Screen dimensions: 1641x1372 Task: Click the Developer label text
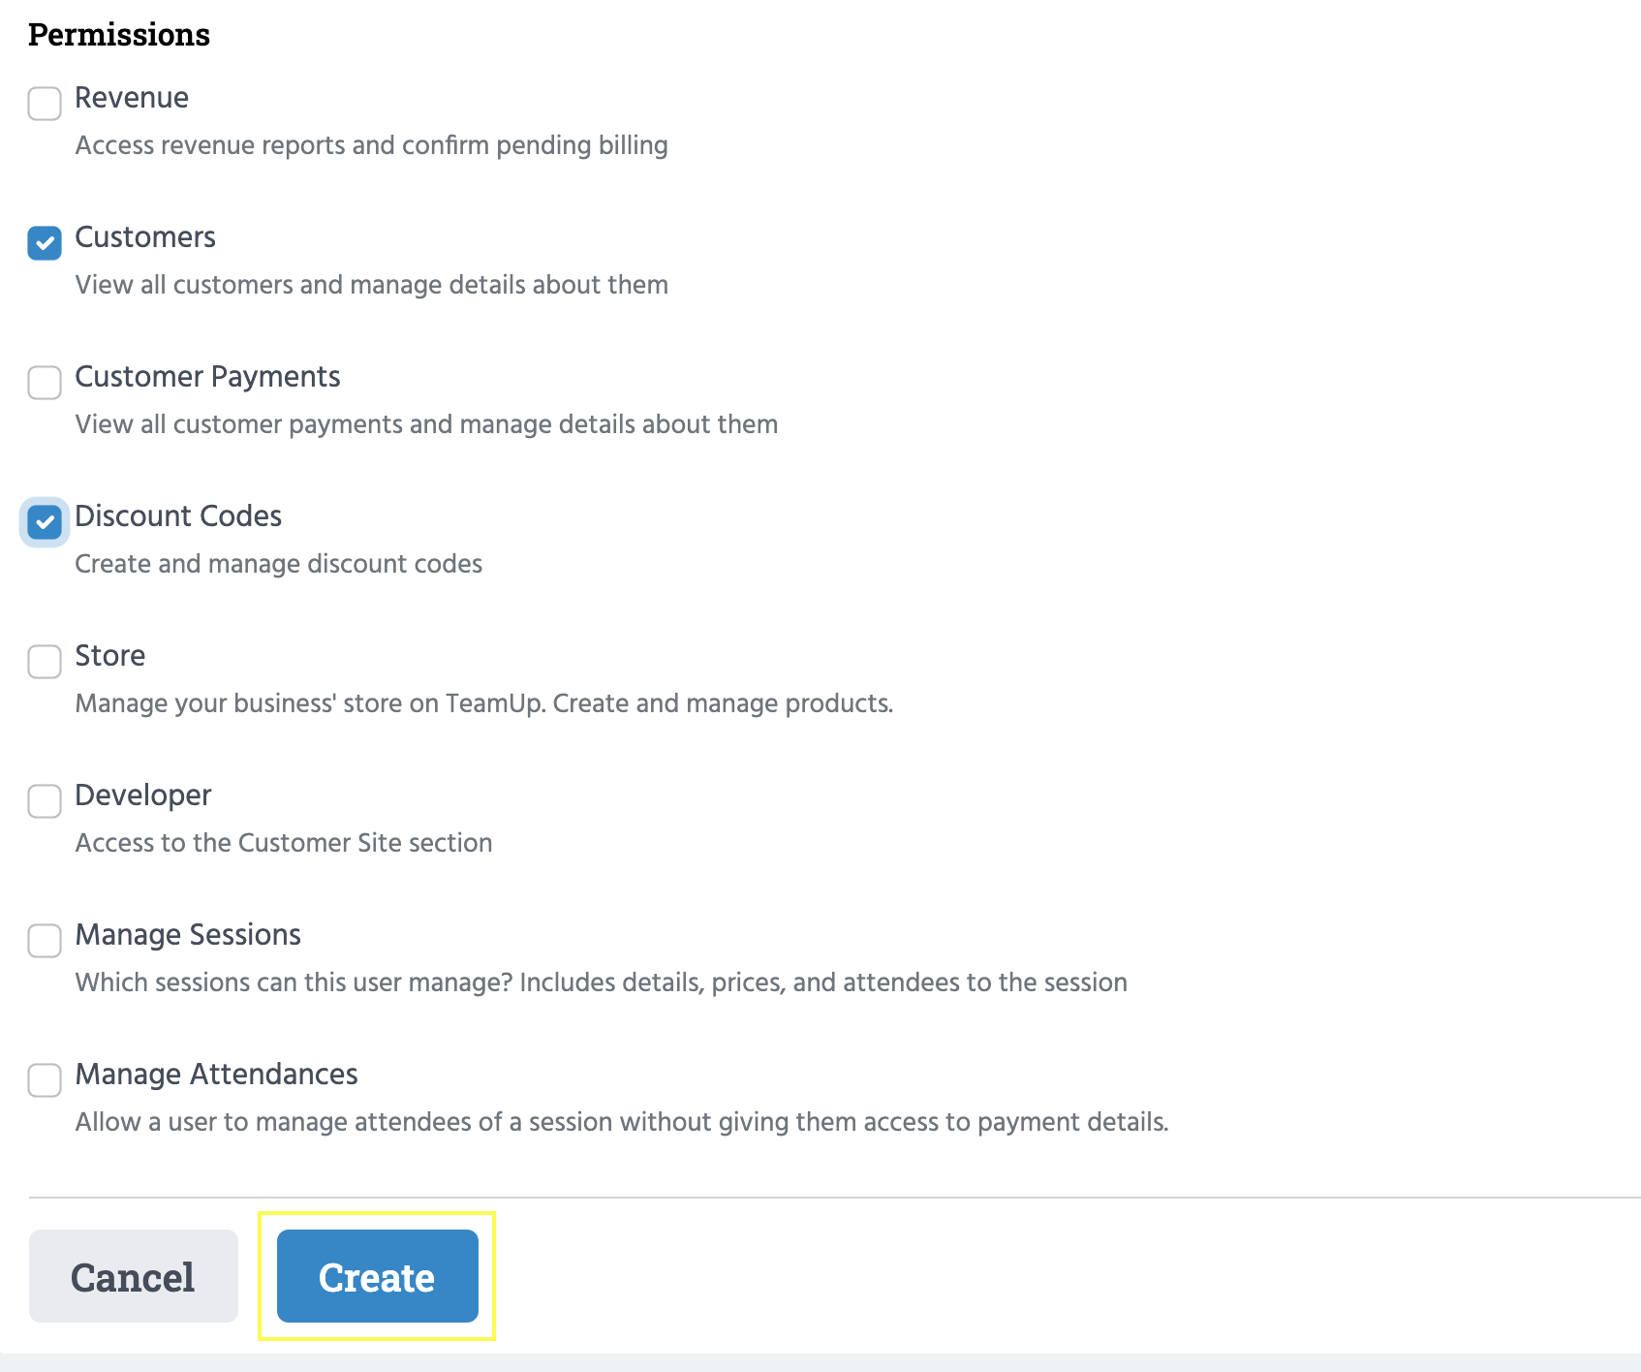pyautogui.click(x=143, y=795)
